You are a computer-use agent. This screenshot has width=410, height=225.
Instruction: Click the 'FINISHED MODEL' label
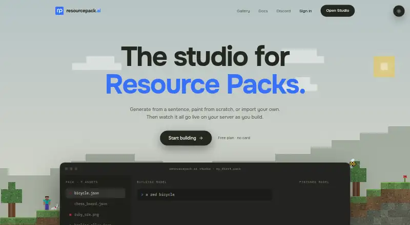[314, 182]
